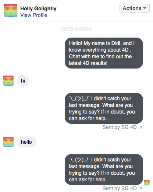Click the Holly Golightly name heading
153x192 pixels.
coord(38,8)
